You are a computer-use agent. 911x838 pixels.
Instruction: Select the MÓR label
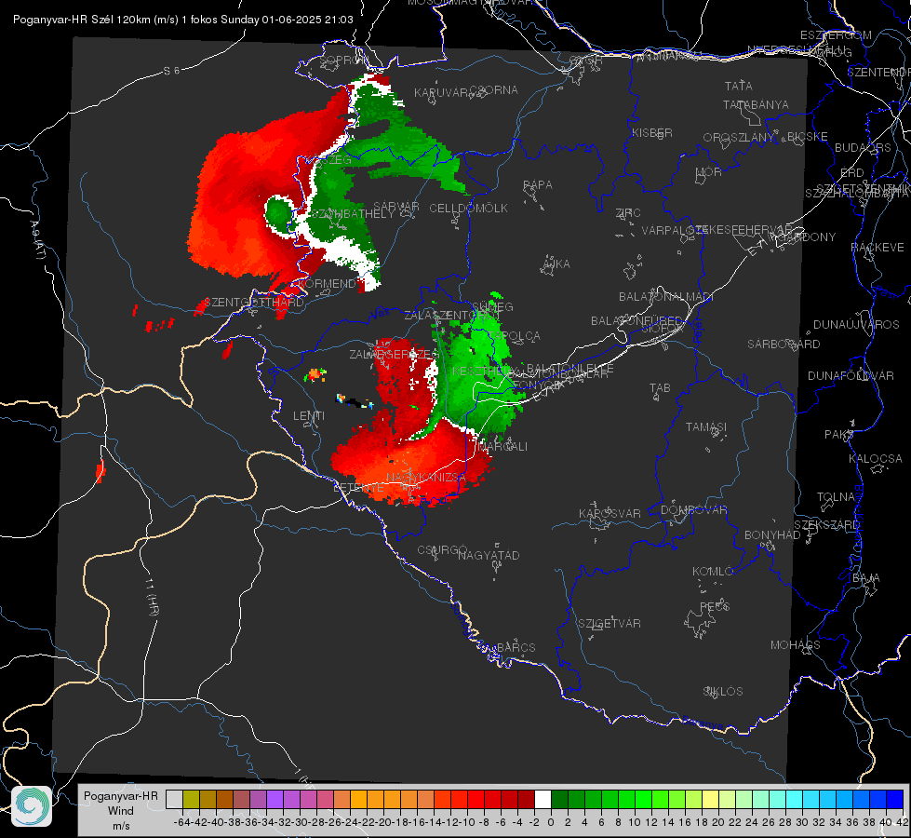click(x=709, y=171)
